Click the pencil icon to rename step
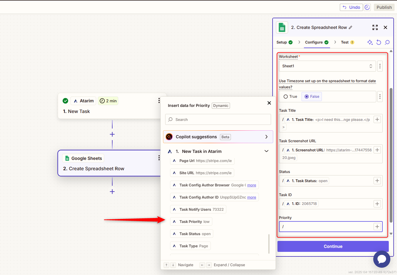 click(350, 27)
